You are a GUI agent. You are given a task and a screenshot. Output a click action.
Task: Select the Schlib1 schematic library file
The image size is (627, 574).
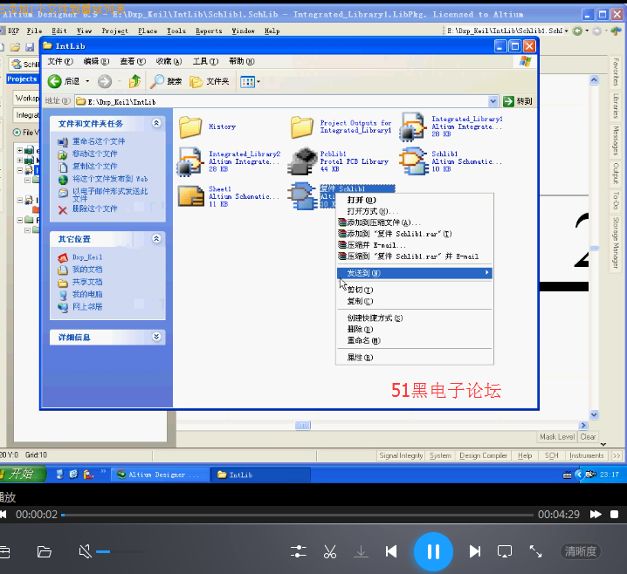point(451,161)
